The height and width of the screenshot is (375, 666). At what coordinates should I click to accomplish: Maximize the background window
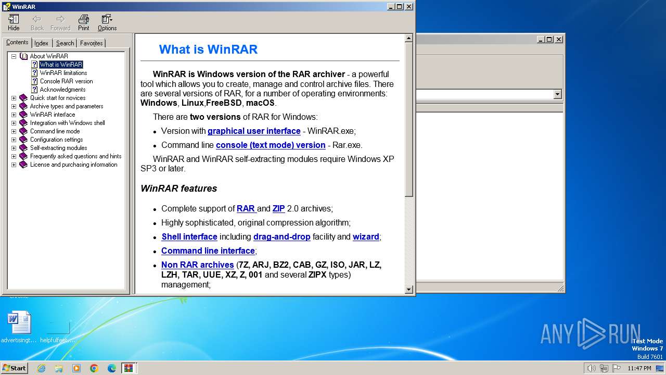(x=549, y=39)
